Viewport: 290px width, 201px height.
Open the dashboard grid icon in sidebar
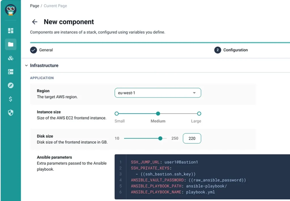[10, 31]
